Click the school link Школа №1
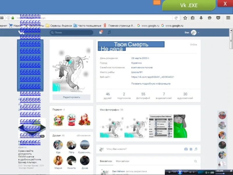This screenshot has width=233, height=175. pyautogui.click(x=137, y=72)
